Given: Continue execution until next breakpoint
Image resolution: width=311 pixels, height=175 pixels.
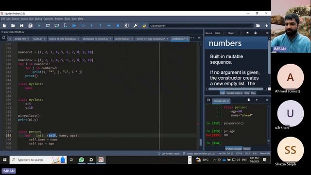Looking at the screenshot, I should pos(109,26).
